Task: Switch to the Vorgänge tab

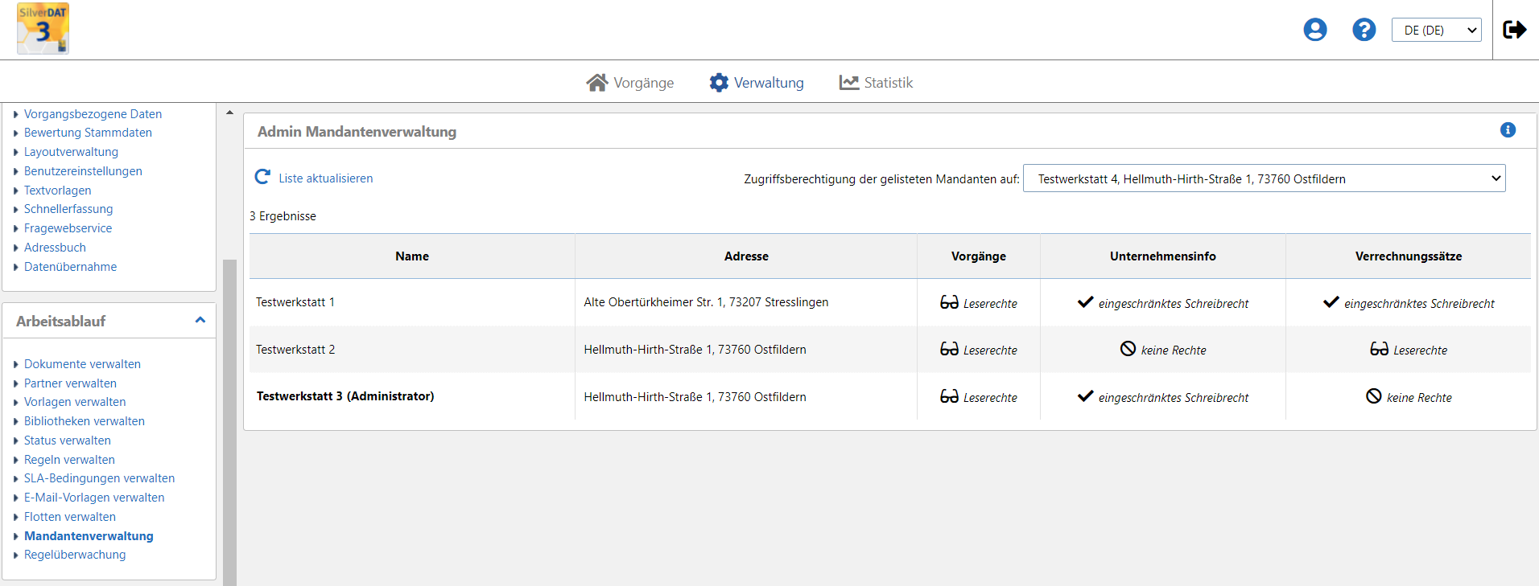Action: tap(630, 83)
